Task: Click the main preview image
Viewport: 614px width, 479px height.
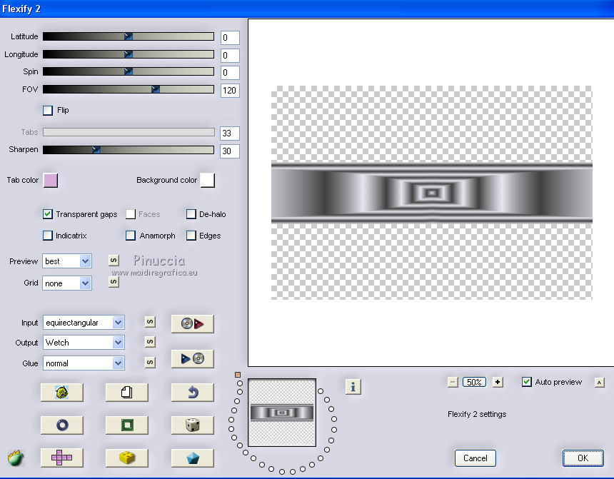Action: [431, 193]
